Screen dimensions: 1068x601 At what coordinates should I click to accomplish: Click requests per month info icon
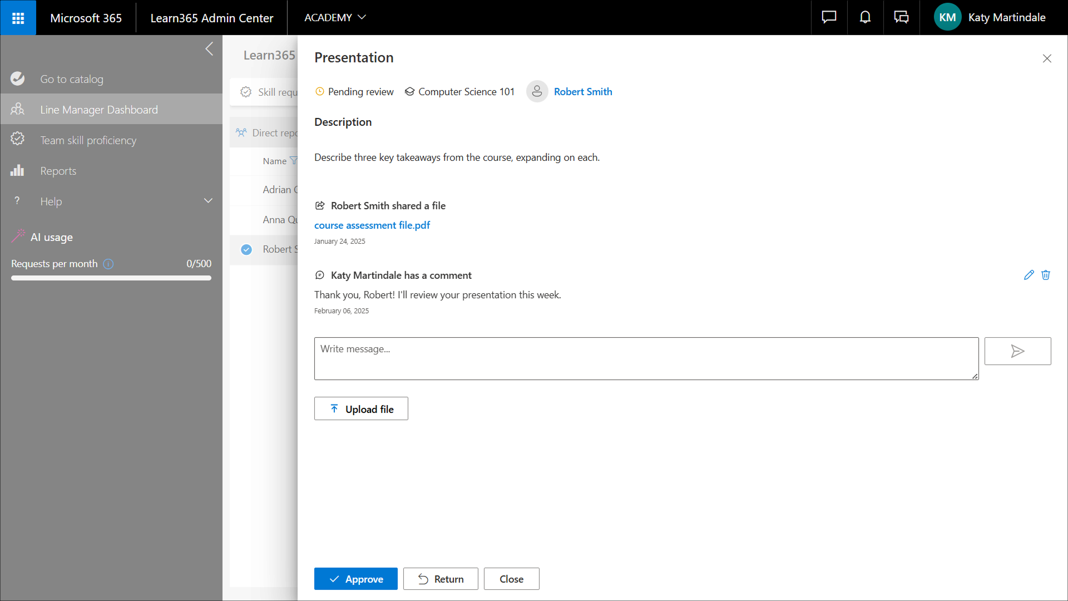click(x=108, y=264)
